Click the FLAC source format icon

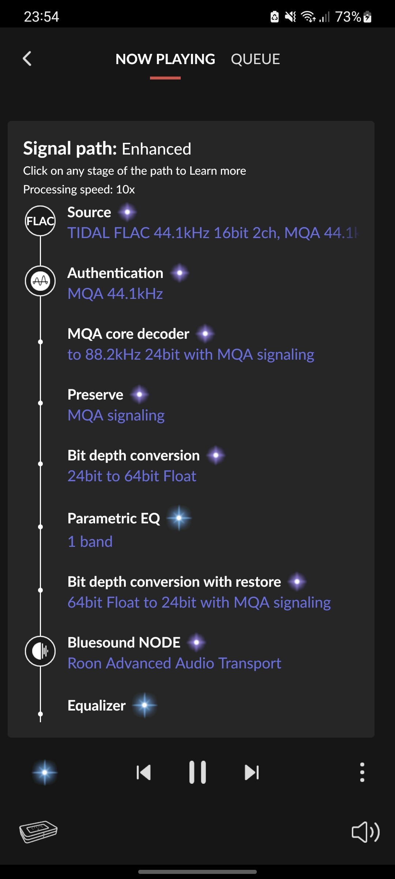40,221
